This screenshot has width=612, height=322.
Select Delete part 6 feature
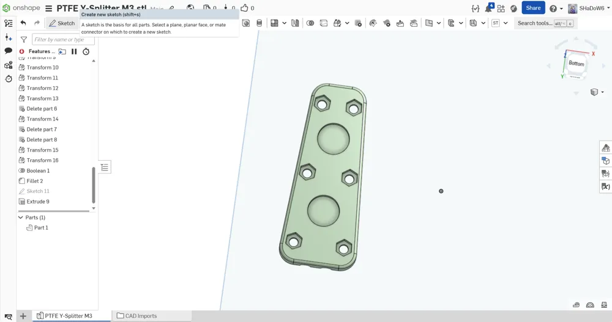pos(42,108)
